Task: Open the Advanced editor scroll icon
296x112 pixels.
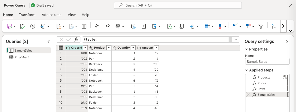Action: click(182, 26)
